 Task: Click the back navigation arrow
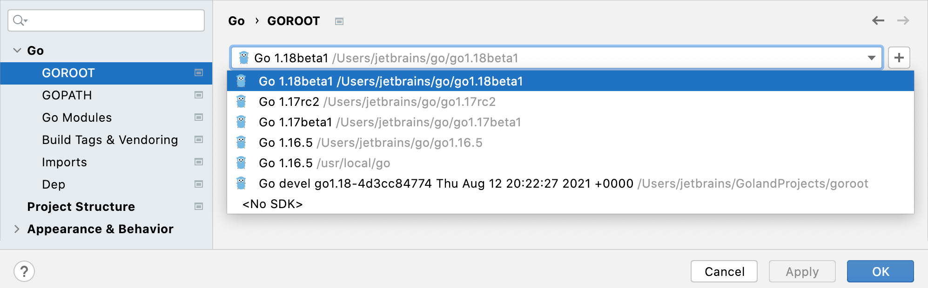coord(878,20)
